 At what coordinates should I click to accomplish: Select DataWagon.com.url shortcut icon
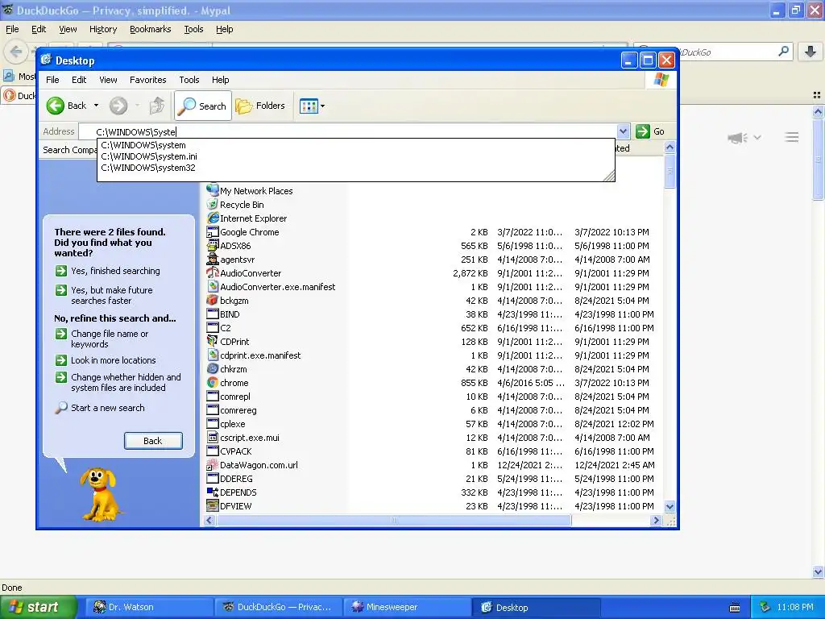coord(212,465)
